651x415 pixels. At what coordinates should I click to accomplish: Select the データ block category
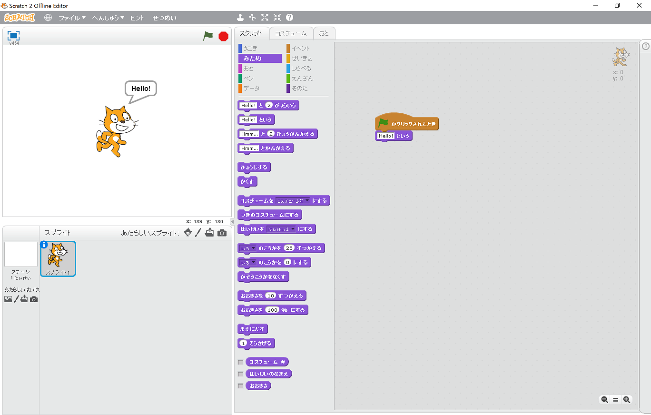coord(260,88)
